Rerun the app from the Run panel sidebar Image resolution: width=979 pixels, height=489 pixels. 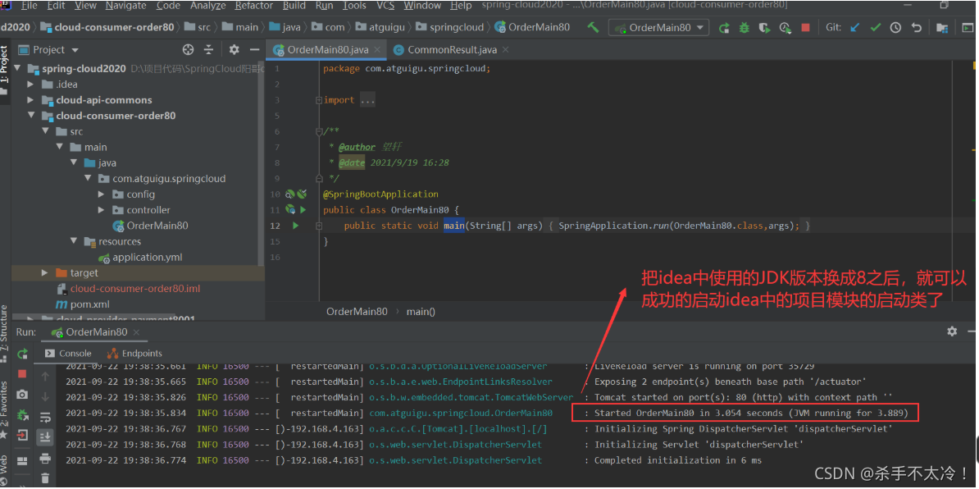[x=22, y=354]
